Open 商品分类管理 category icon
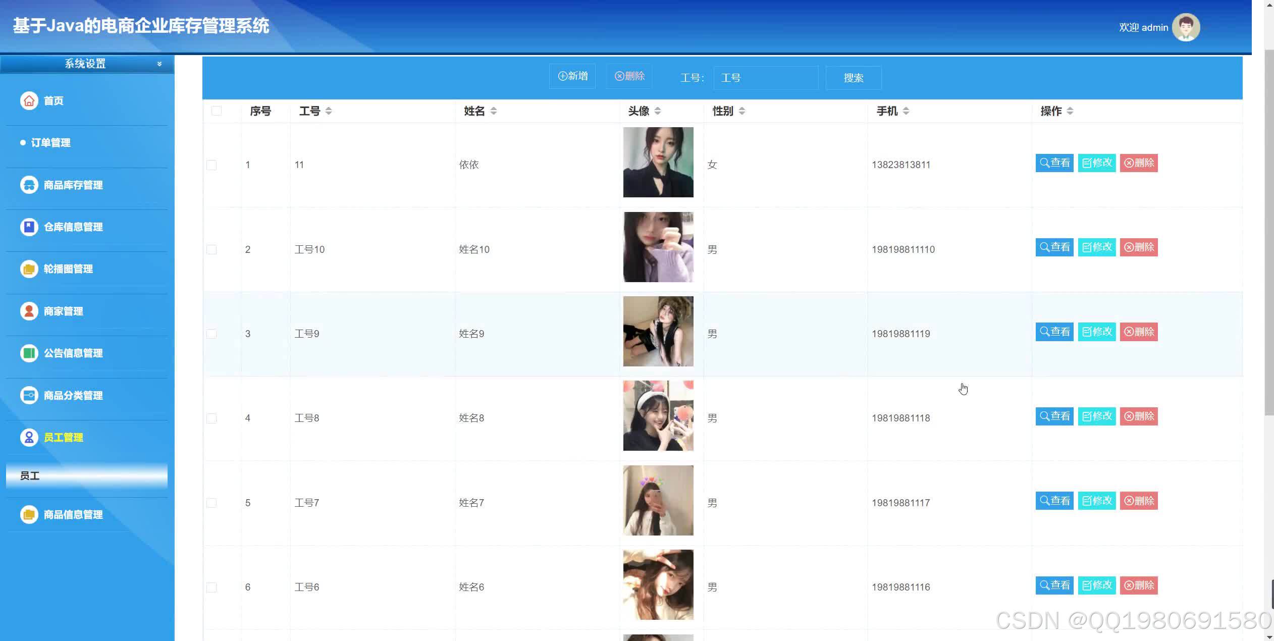The width and height of the screenshot is (1274, 641). point(29,395)
